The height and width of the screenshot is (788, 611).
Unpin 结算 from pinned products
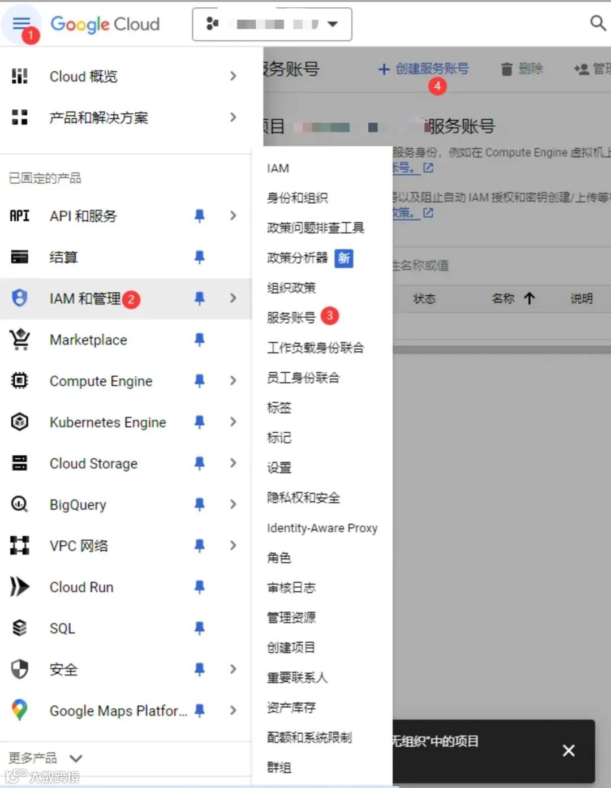click(199, 257)
